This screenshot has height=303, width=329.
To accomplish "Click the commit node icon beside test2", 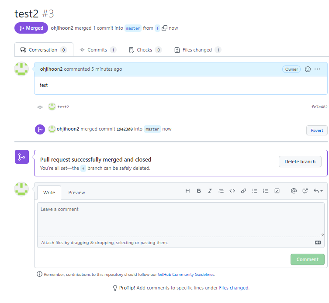I will coord(40,107).
